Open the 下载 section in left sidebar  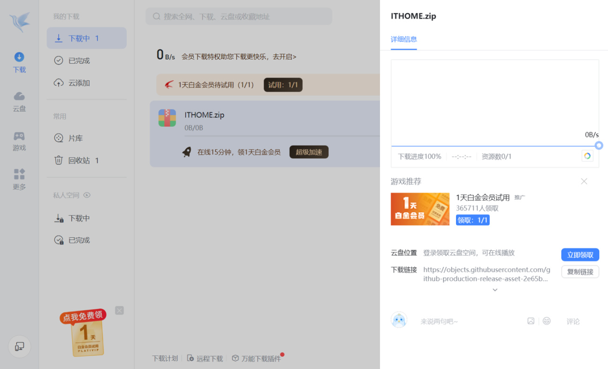pos(19,63)
